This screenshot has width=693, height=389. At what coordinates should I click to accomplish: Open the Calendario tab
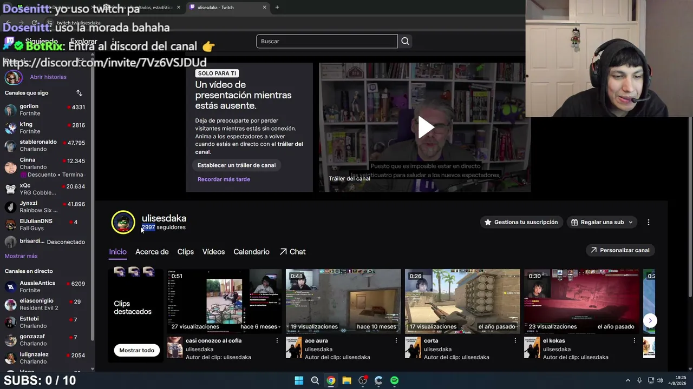click(251, 252)
